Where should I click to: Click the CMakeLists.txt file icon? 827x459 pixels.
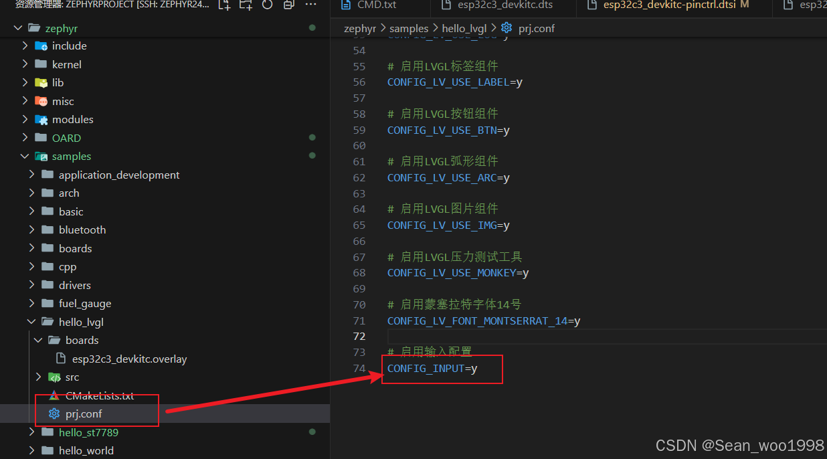(x=54, y=395)
